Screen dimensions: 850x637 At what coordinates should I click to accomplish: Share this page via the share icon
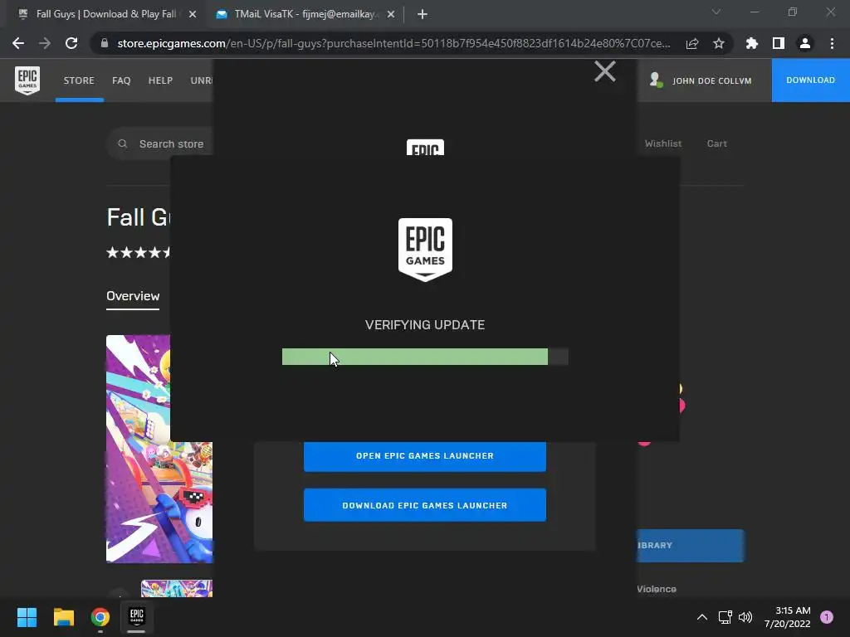[692, 43]
